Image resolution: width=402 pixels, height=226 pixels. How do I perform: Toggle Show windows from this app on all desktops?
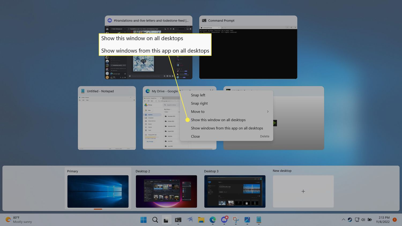227,128
